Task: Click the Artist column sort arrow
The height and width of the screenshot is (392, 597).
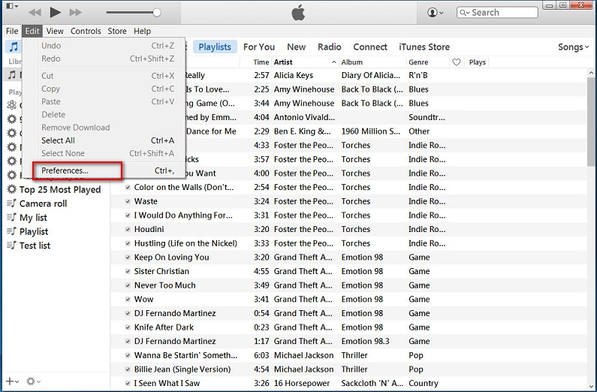Action: click(x=334, y=62)
